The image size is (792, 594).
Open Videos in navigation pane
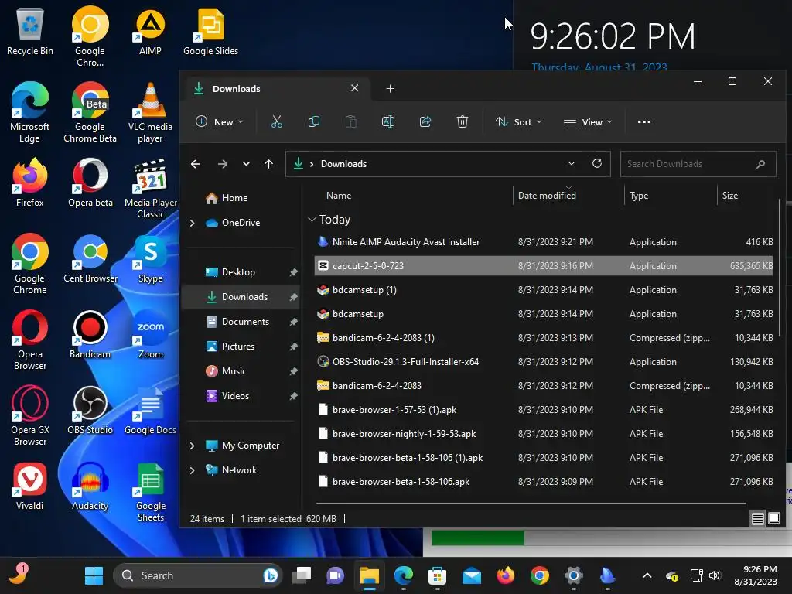pyautogui.click(x=242, y=396)
